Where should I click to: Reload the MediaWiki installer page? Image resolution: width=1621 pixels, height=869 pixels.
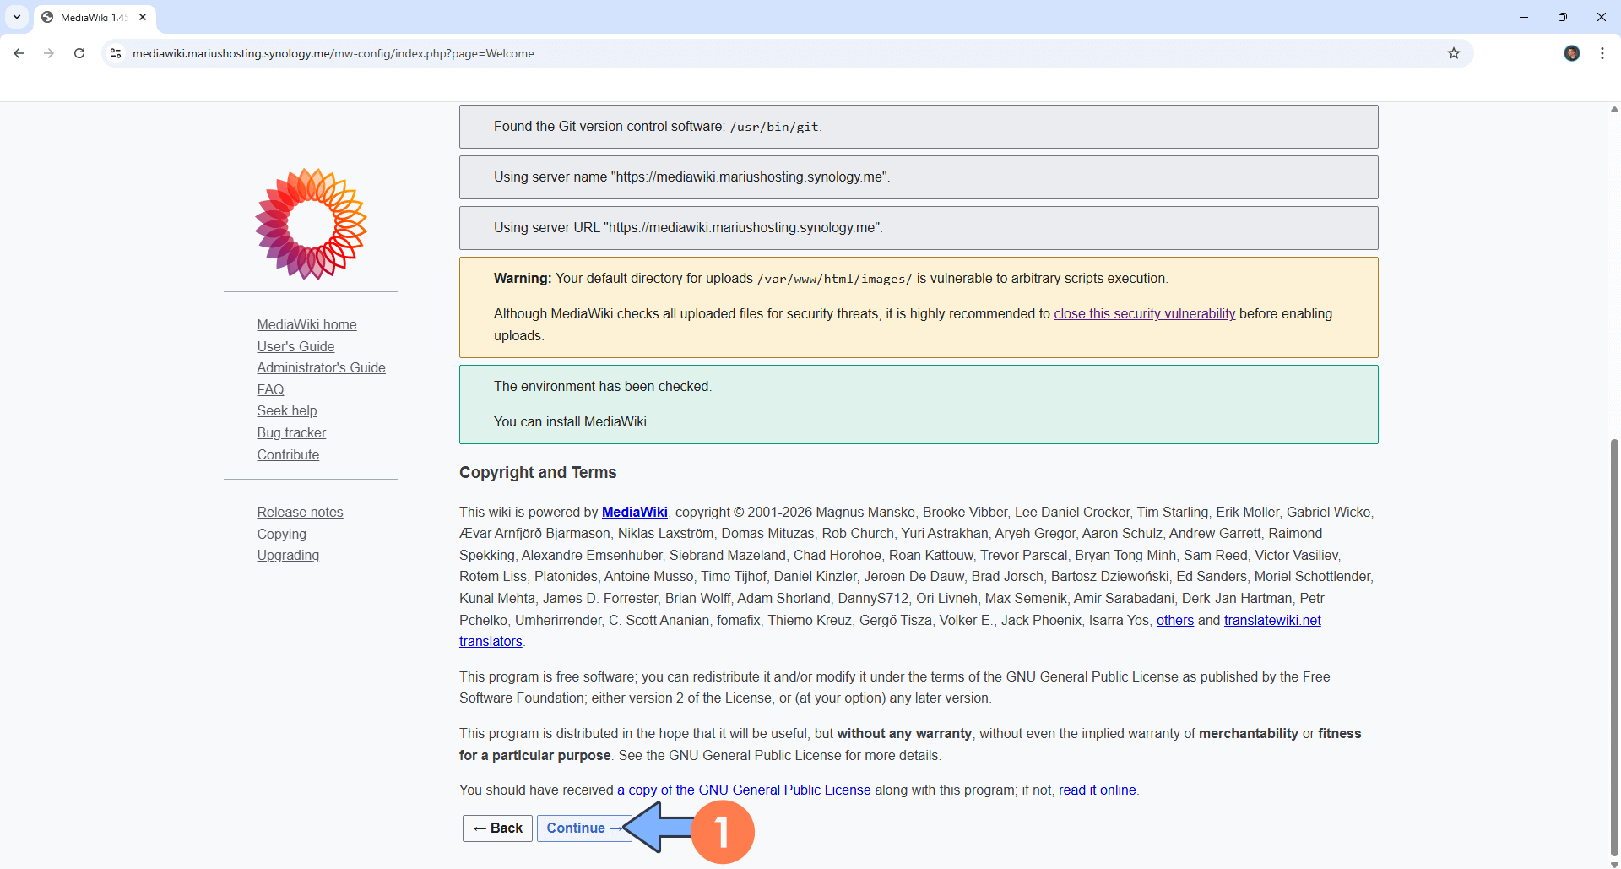click(x=79, y=52)
